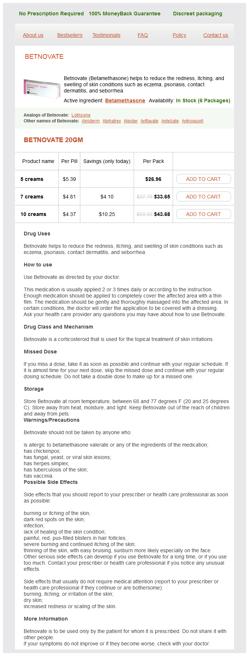Image resolution: width=249 pixels, height=656 pixels.
Task: Add 10 creams pack to cart
Action: pyautogui.click(x=203, y=214)
